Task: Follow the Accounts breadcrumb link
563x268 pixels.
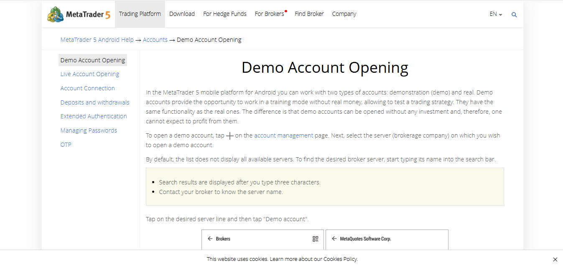Action: [155, 40]
